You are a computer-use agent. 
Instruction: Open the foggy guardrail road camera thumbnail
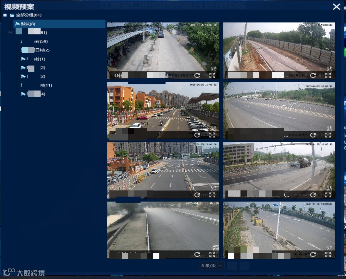pyautogui.click(x=163, y=230)
